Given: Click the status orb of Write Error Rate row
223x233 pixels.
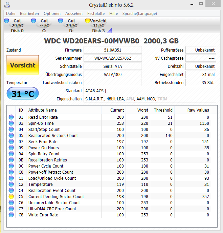Looking at the screenshot, I should [11, 215].
